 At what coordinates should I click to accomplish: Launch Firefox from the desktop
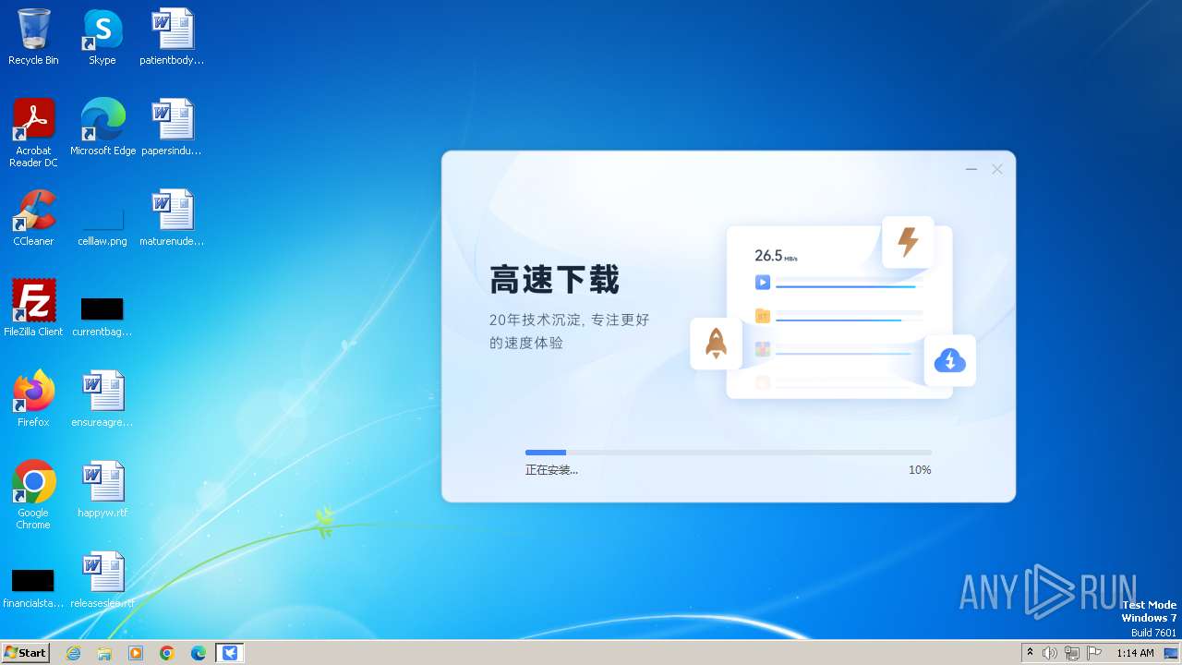tap(33, 399)
